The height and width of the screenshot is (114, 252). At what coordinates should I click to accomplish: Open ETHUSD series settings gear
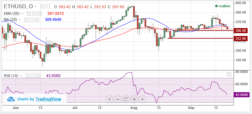48,7
